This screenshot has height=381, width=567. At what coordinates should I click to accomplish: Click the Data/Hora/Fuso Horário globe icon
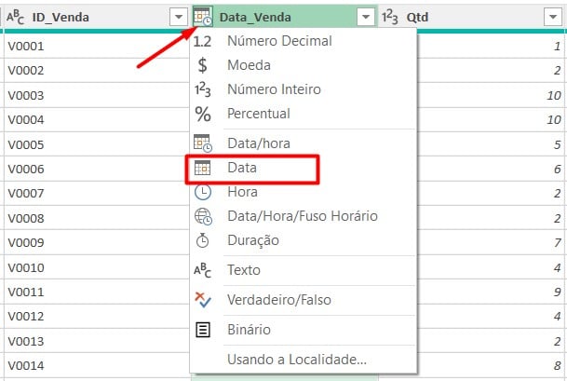click(202, 216)
